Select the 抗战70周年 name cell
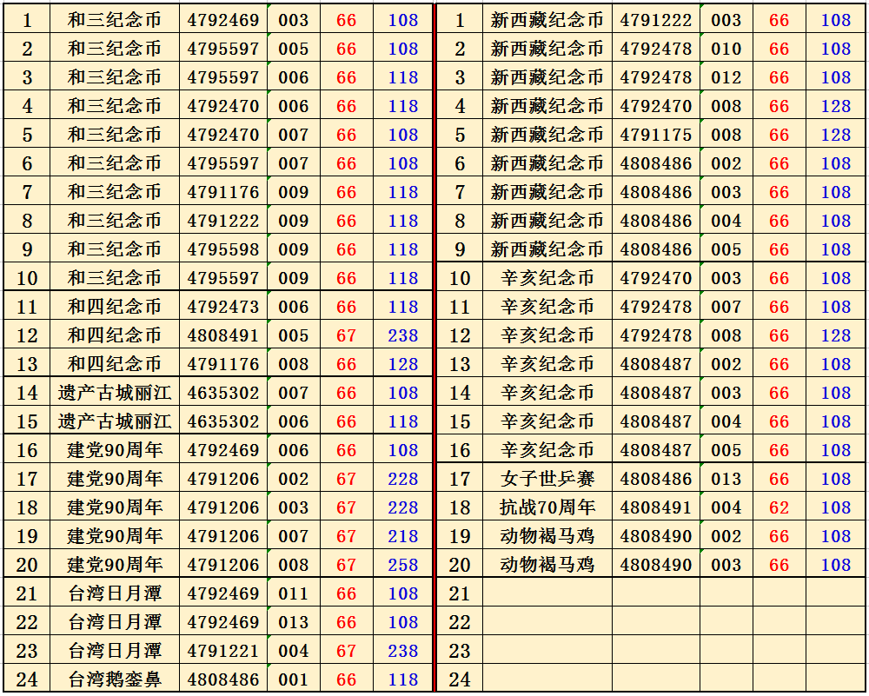Viewport: 869px width, 696px height. click(x=547, y=507)
